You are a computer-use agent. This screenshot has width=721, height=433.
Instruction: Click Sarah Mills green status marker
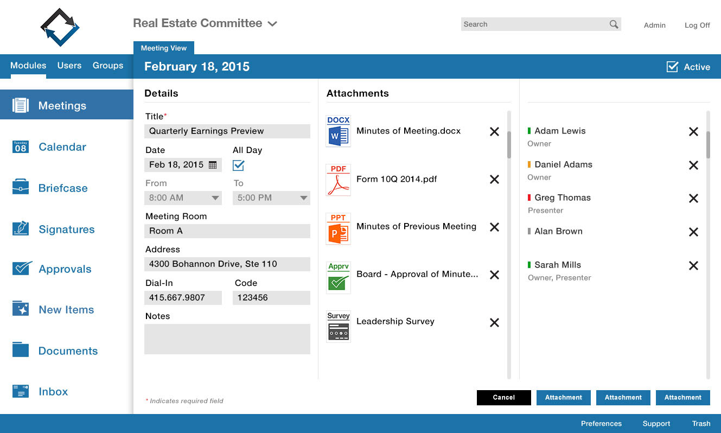coord(529,265)
